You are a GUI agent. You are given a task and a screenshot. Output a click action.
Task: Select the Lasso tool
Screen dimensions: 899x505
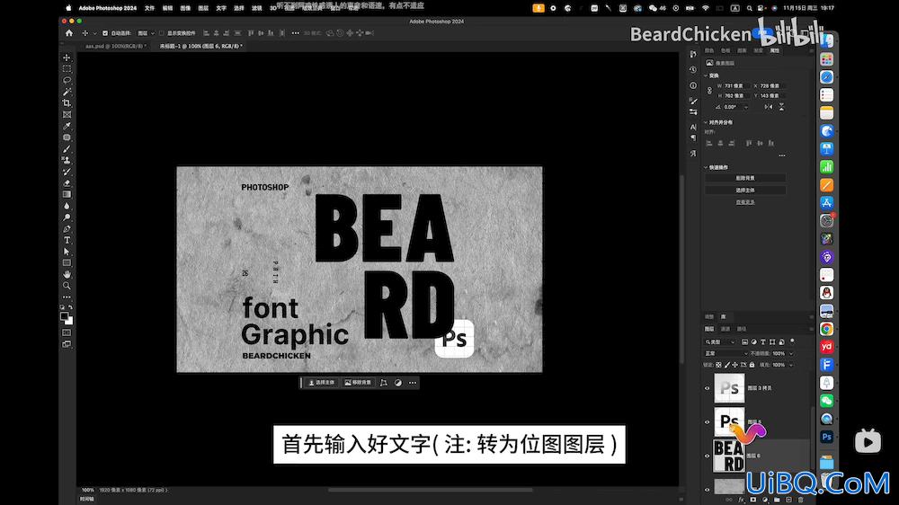[67, 80]
